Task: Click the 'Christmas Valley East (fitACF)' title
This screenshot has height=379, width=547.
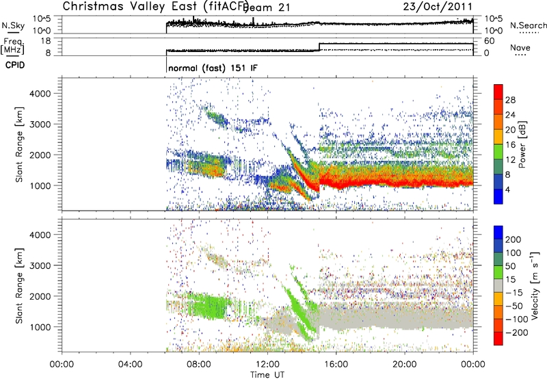Action: tap(155, 6)
